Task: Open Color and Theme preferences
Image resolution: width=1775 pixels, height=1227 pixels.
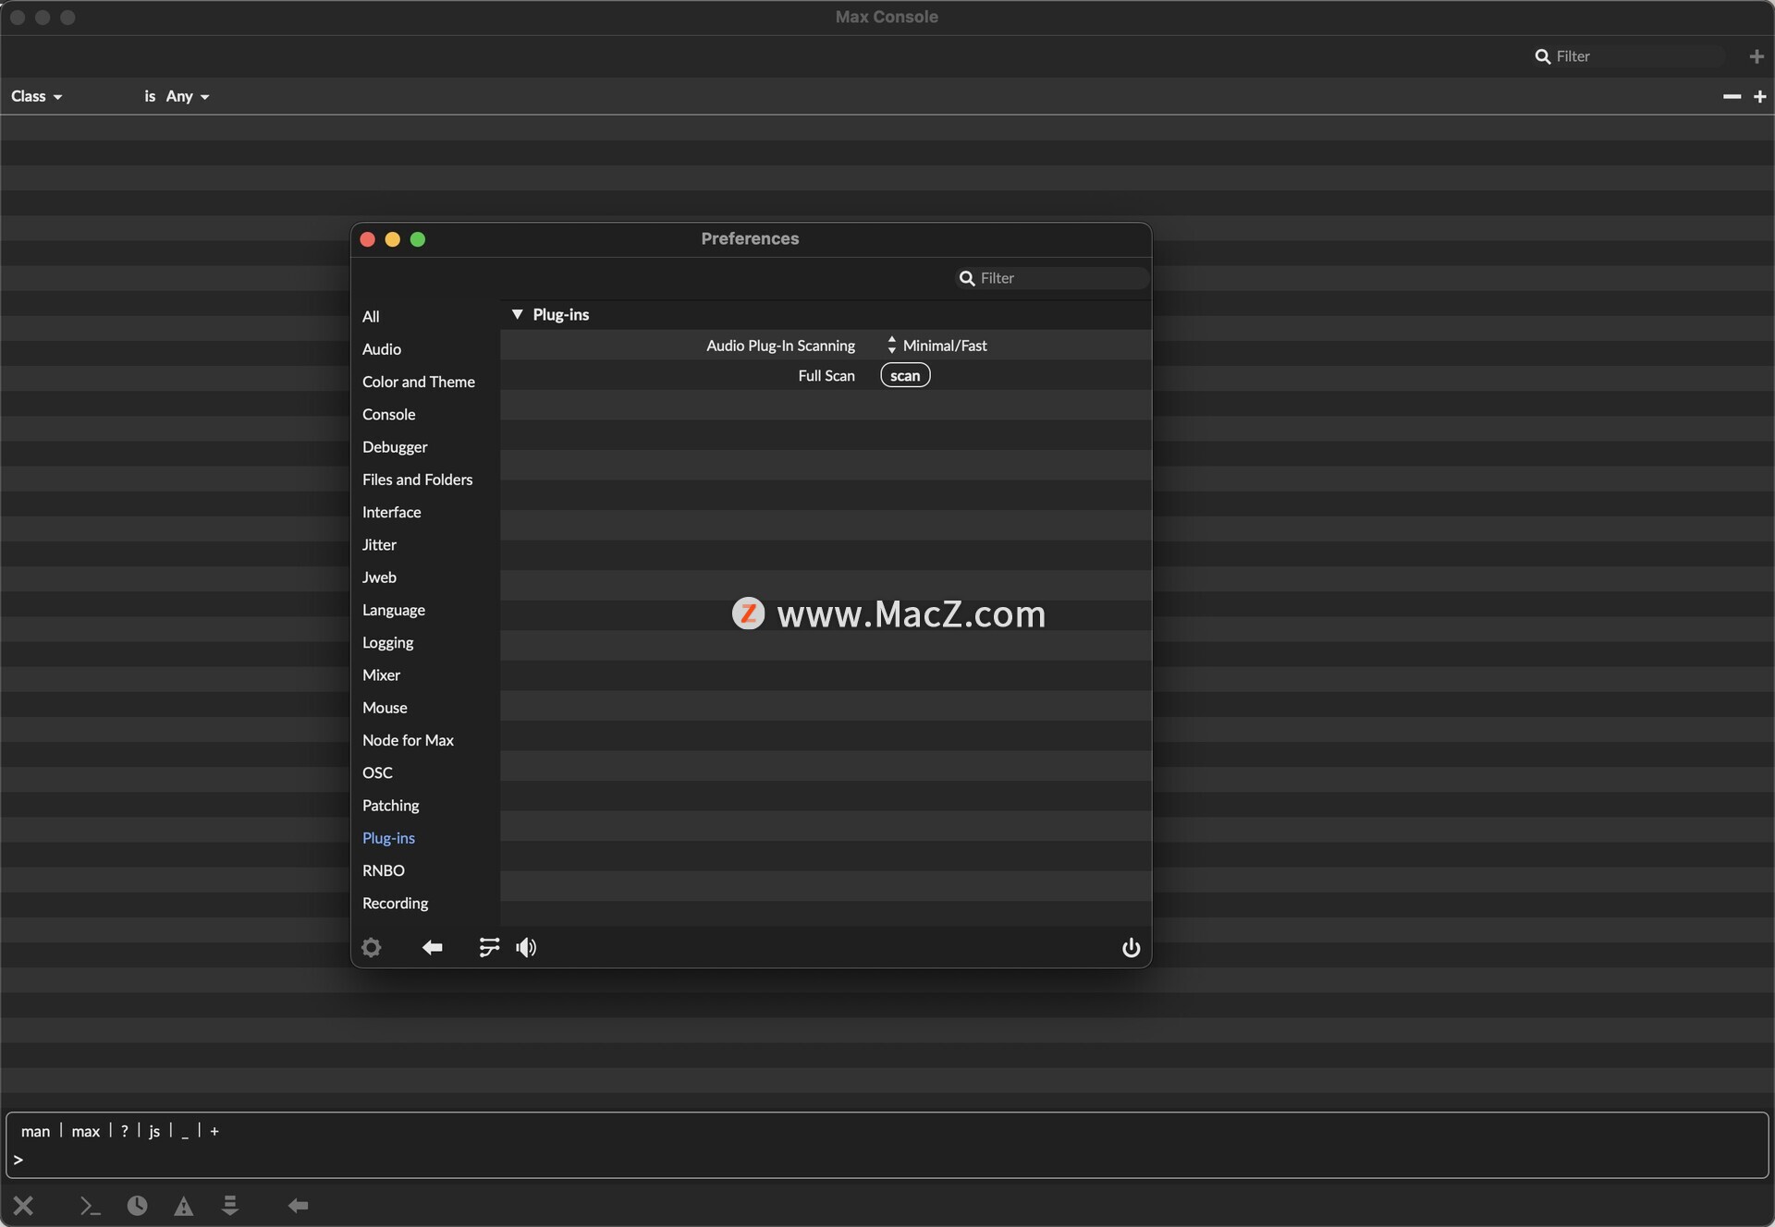Action: coord(419,382)
